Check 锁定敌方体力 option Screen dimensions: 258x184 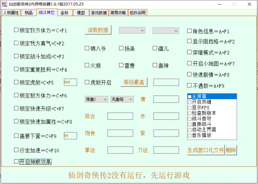pos(16,95)
